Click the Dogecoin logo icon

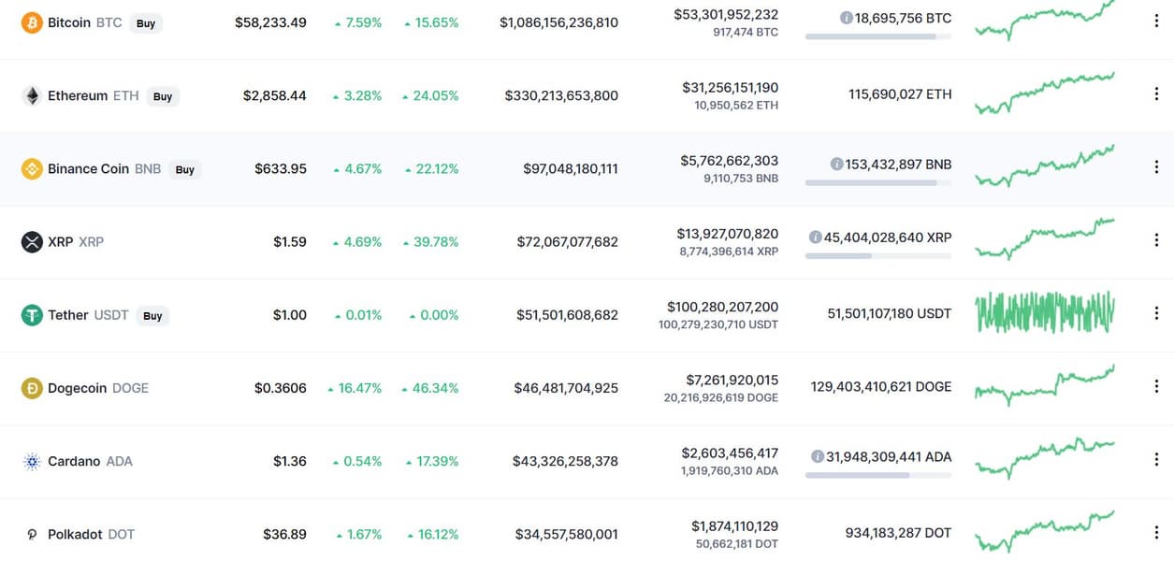pyautogui.click(x=32, y=388)
